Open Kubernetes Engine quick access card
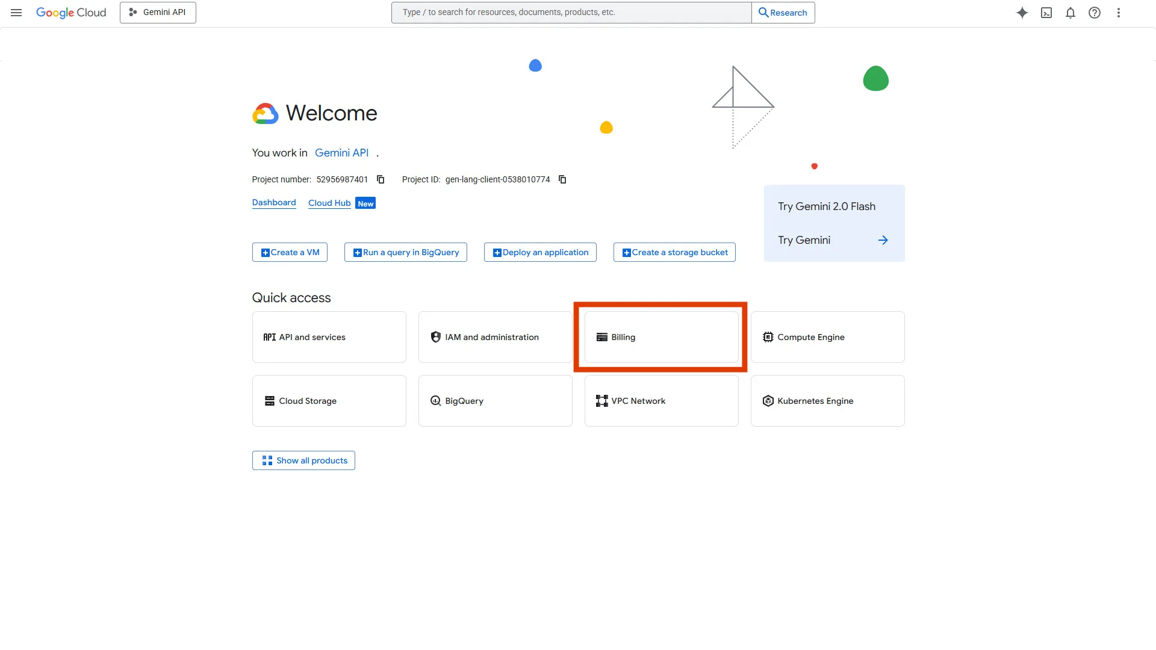 (828, 401)
